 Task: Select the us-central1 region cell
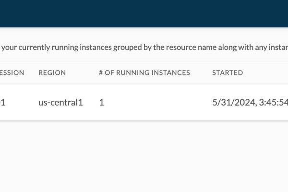[x=60, y=102]
